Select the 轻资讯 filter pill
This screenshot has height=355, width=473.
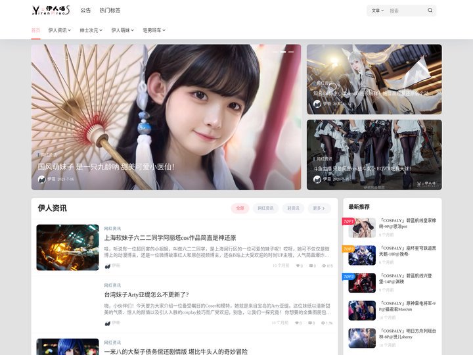point(293,208)
